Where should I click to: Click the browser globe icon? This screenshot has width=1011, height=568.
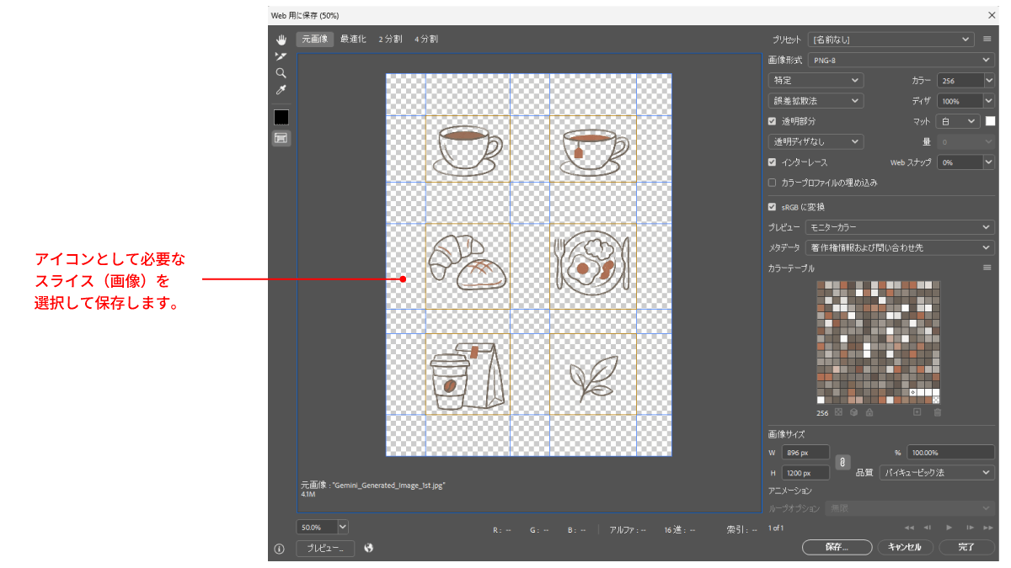[368, 548]
